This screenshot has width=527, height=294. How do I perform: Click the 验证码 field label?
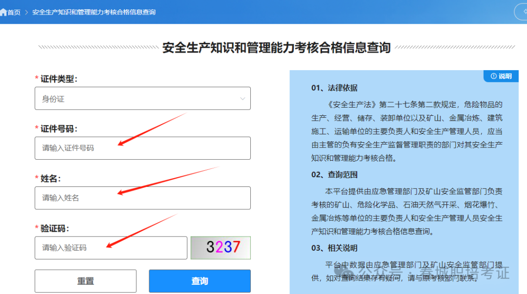pyautogui.click(x=55, y=229)
